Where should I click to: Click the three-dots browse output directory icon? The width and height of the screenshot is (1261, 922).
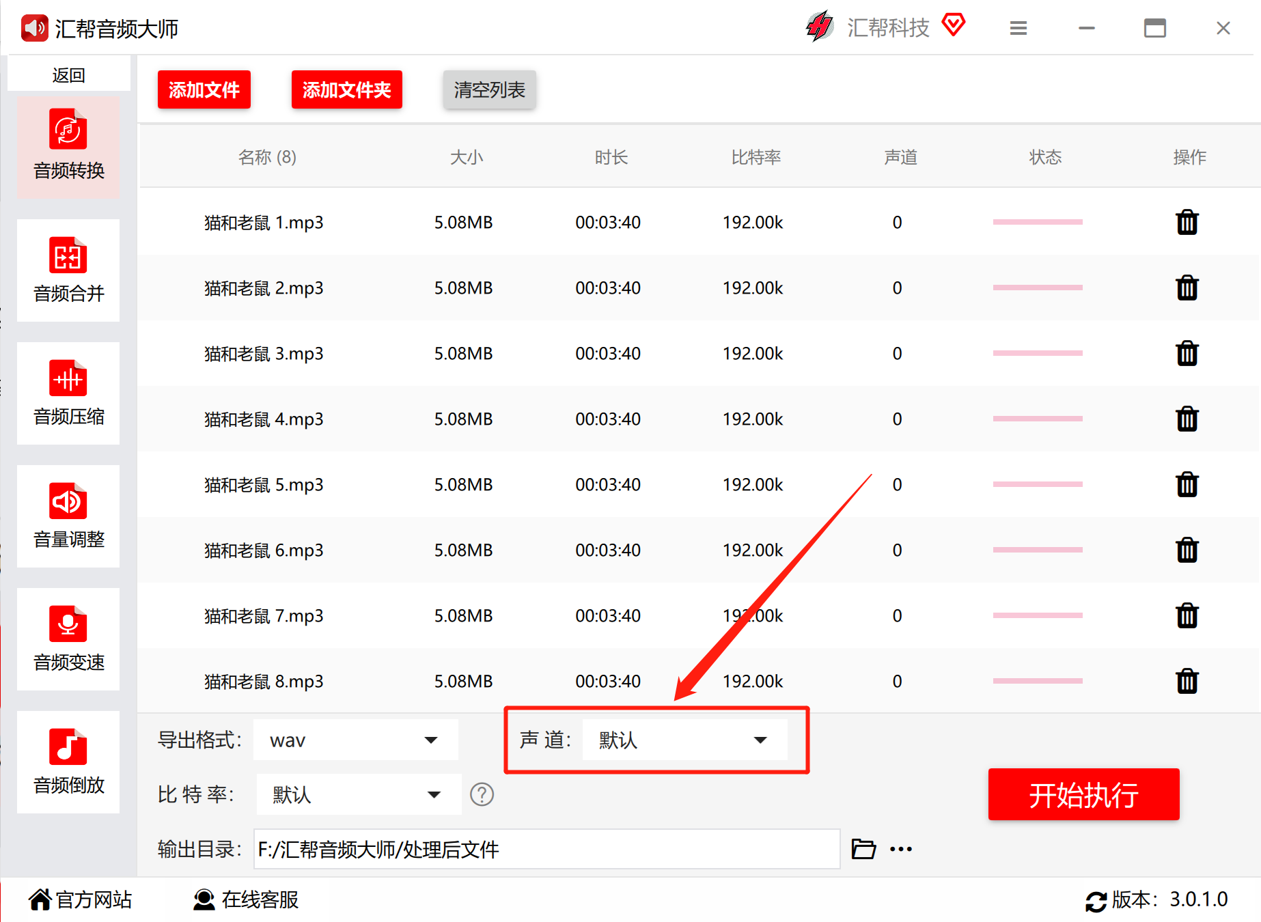[x=901, y=849]
